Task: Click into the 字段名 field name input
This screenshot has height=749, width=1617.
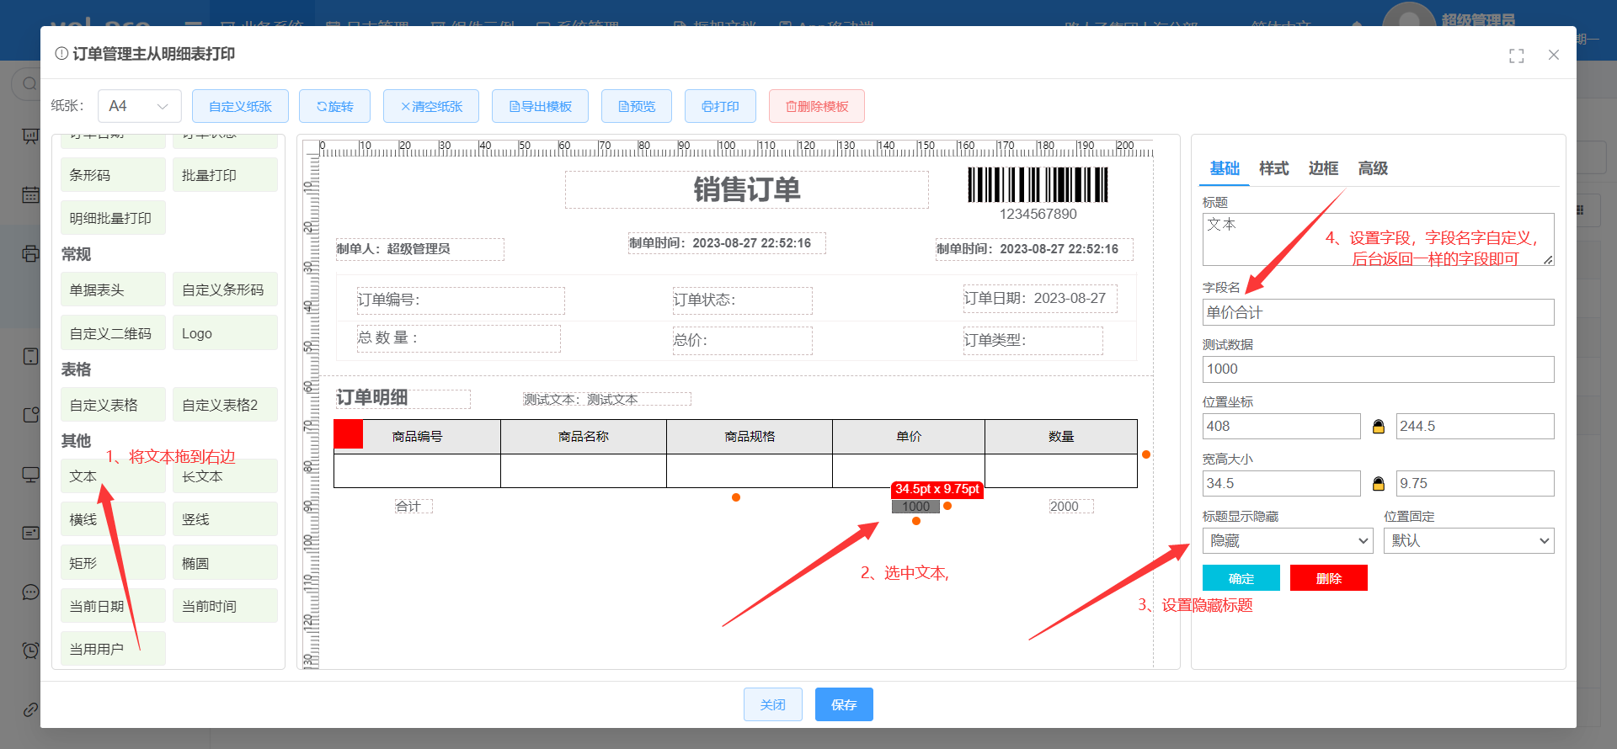Action: [x=1378, y=312]
